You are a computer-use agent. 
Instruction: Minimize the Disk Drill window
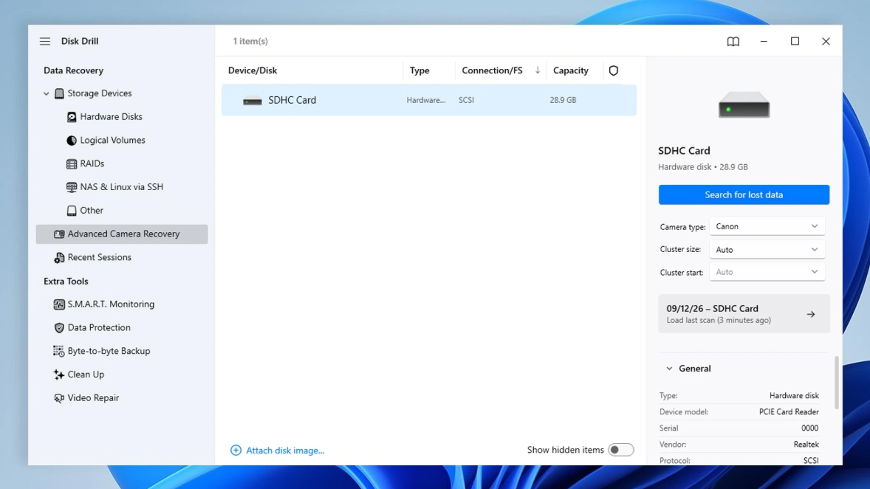764,42
